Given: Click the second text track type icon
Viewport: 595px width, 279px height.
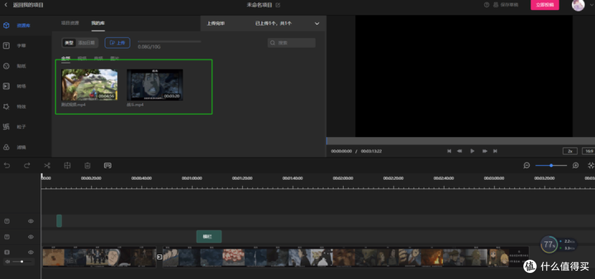Looking at the screenshot, I should coord(7,237).
